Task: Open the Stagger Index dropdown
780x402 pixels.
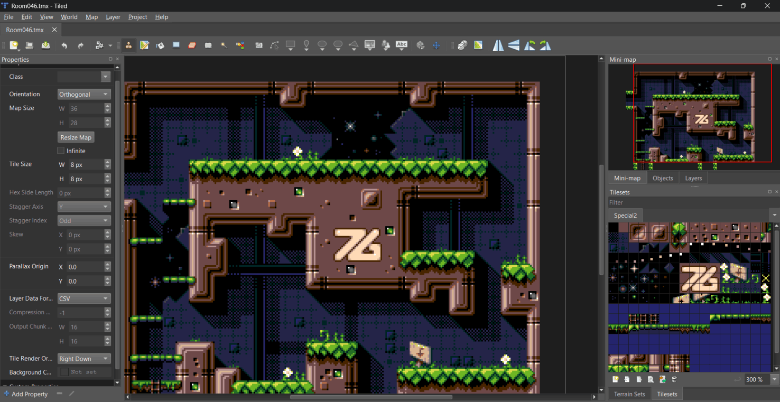Action: (x=84, y=220)
